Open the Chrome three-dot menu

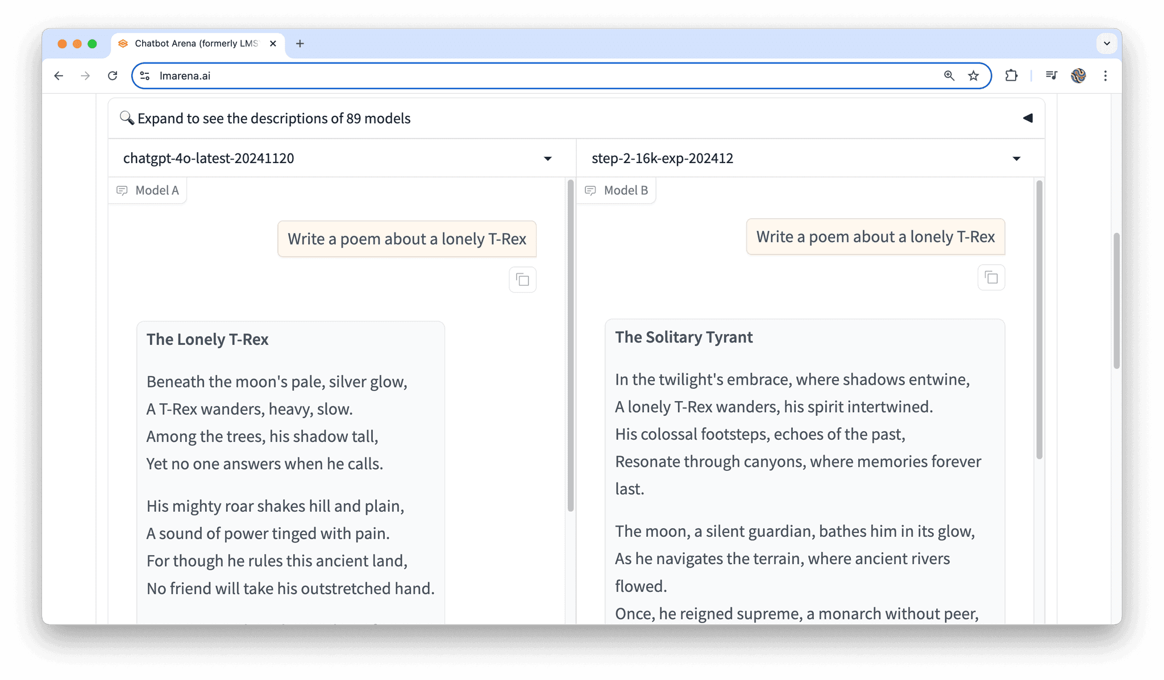point(1105,76)
